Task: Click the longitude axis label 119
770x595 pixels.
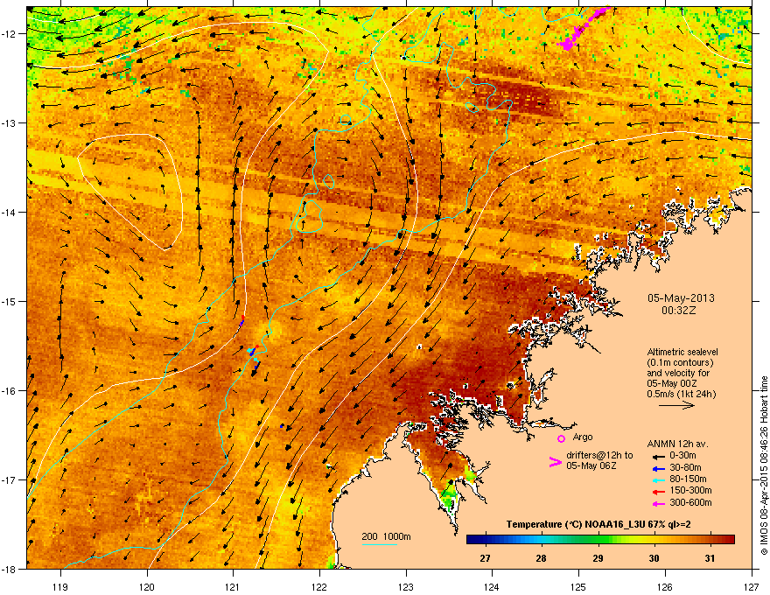Action: pos(60,586)
